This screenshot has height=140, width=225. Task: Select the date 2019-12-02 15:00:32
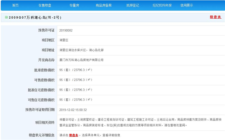point(73,110)
